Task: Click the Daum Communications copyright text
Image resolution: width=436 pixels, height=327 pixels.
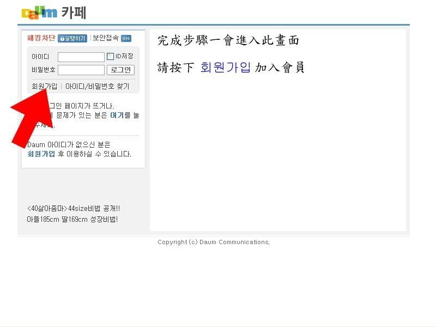Action: tap(213, 242)
